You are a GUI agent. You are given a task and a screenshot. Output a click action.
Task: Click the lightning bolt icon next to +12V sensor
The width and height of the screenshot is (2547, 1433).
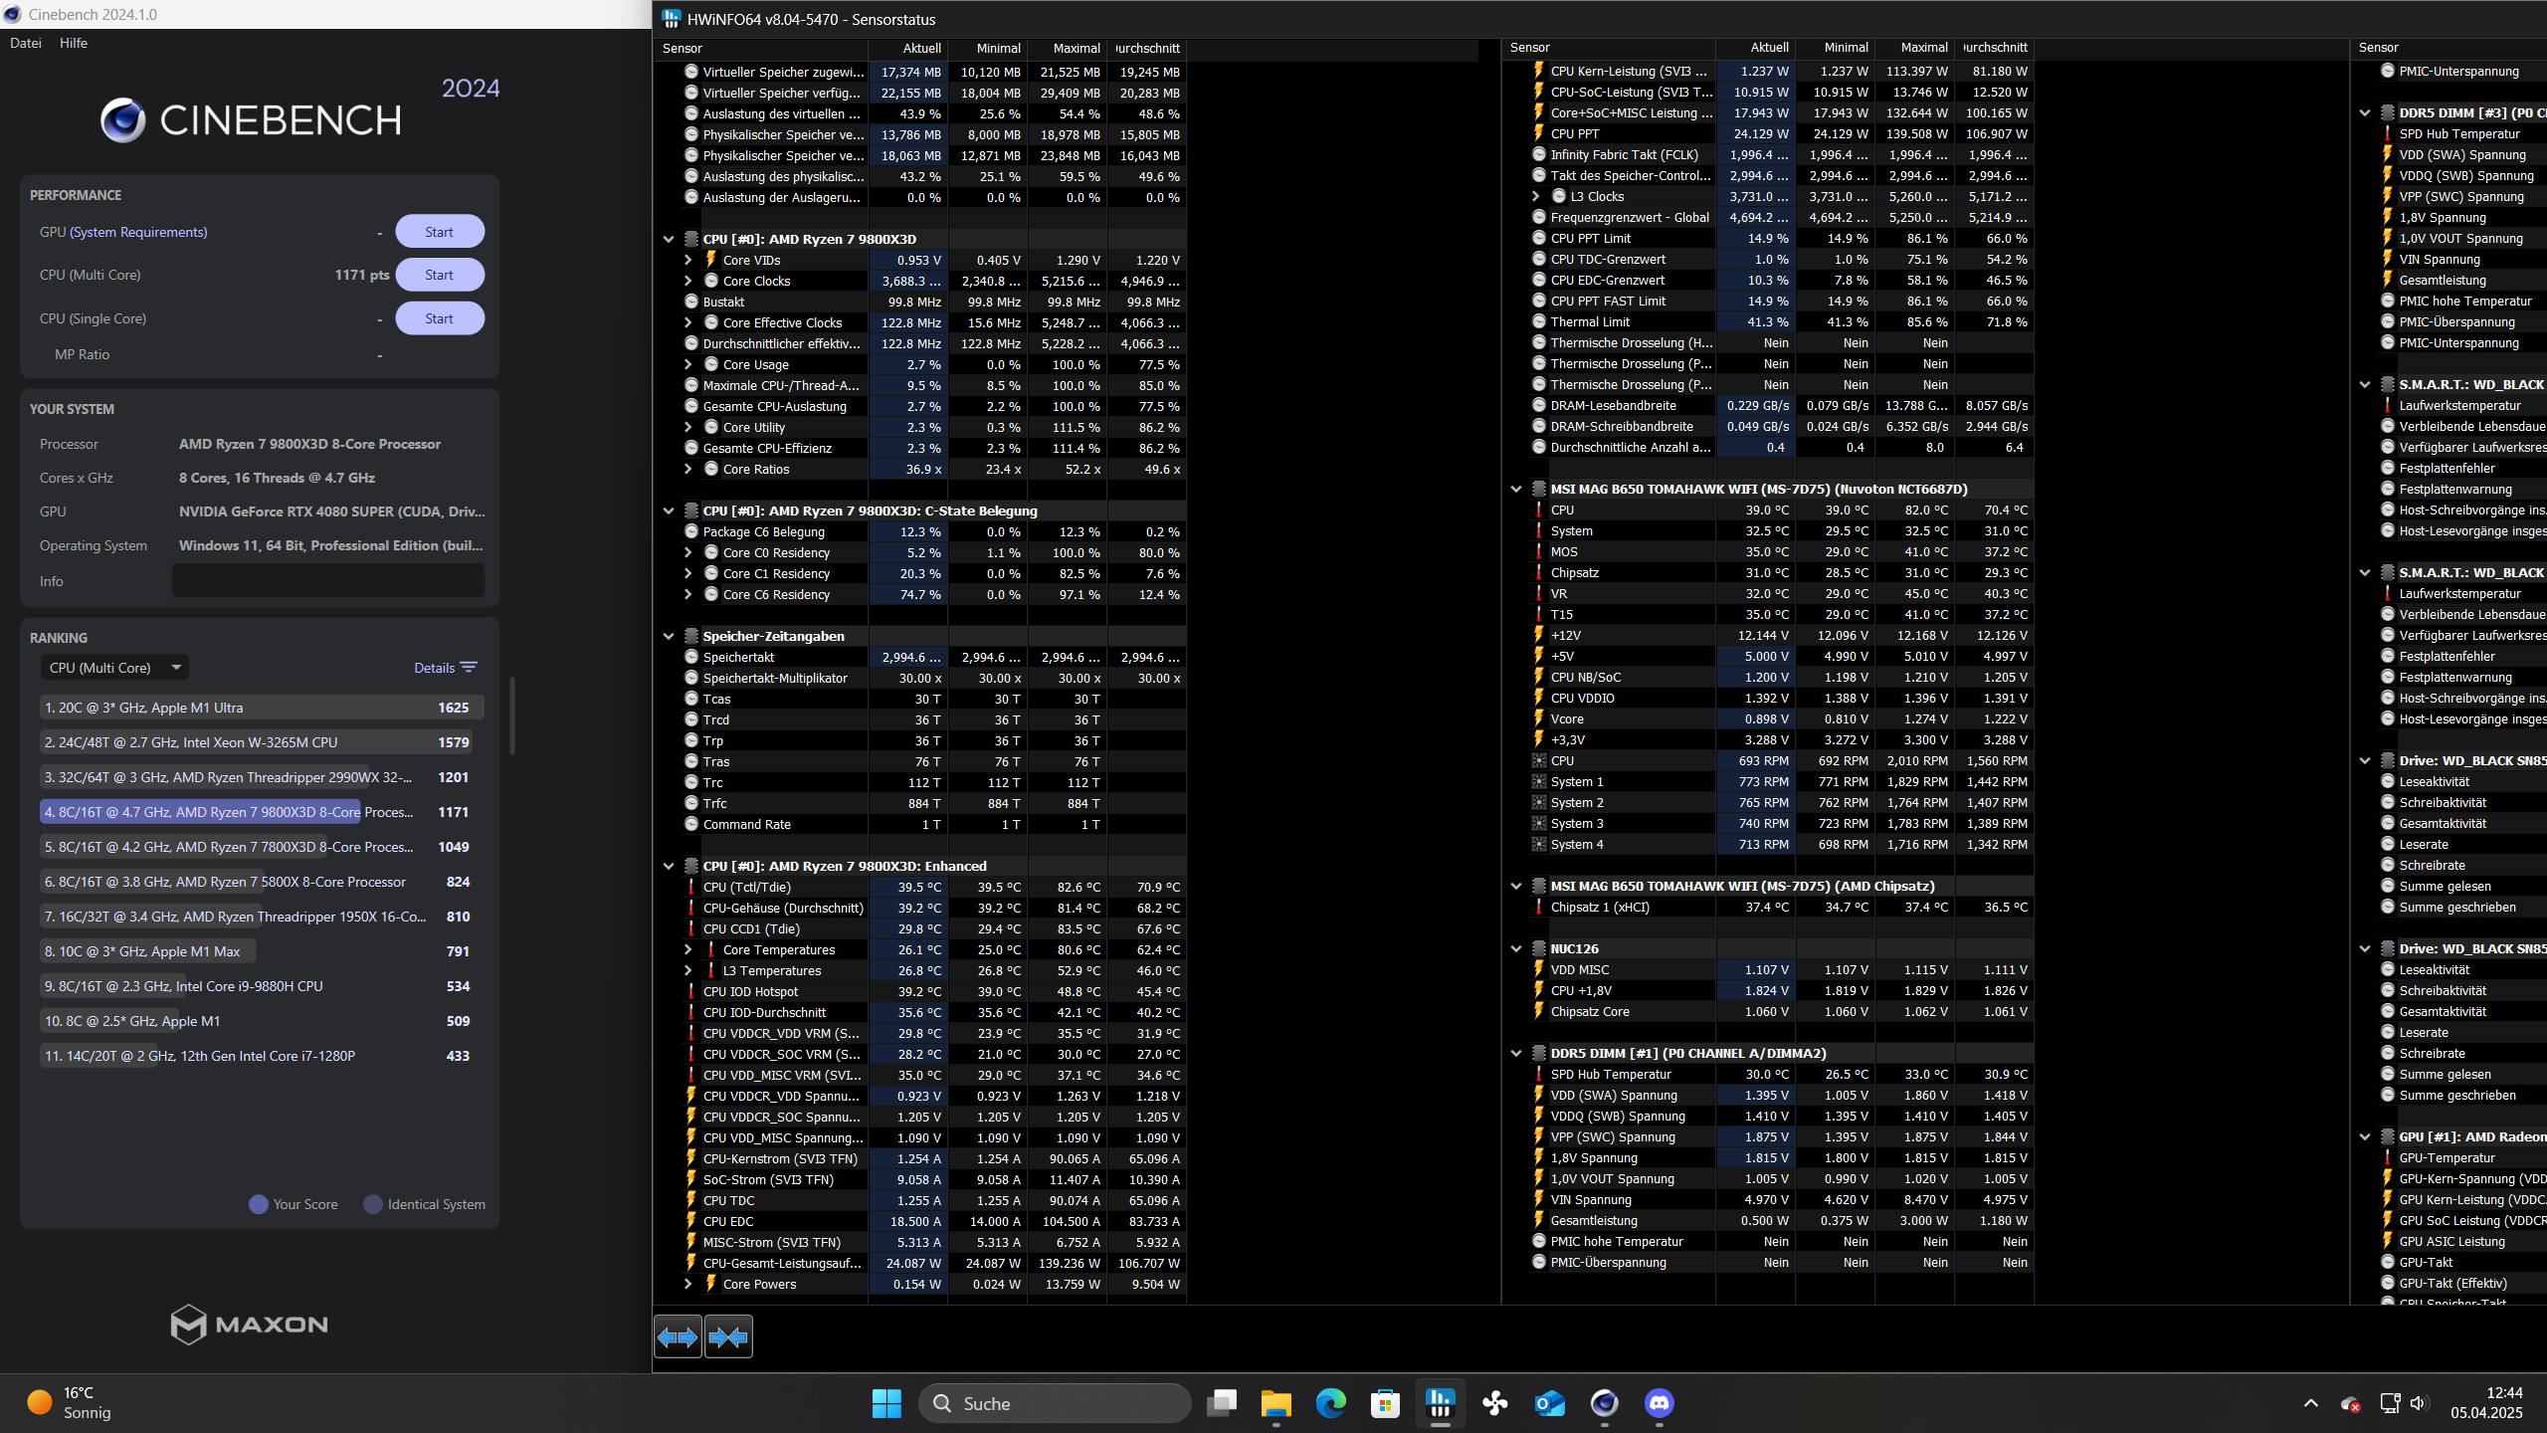pos(1540,635)
